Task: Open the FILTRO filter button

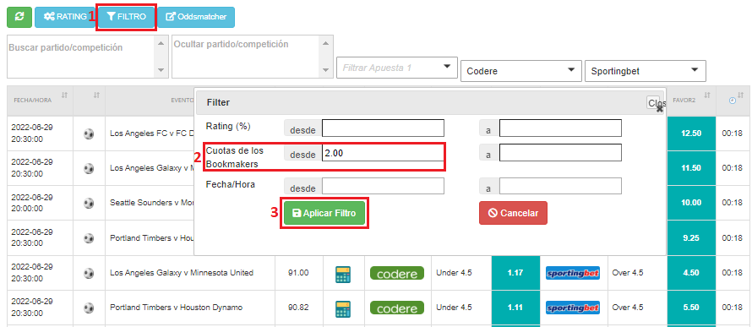Action: (x=126, y=17)
